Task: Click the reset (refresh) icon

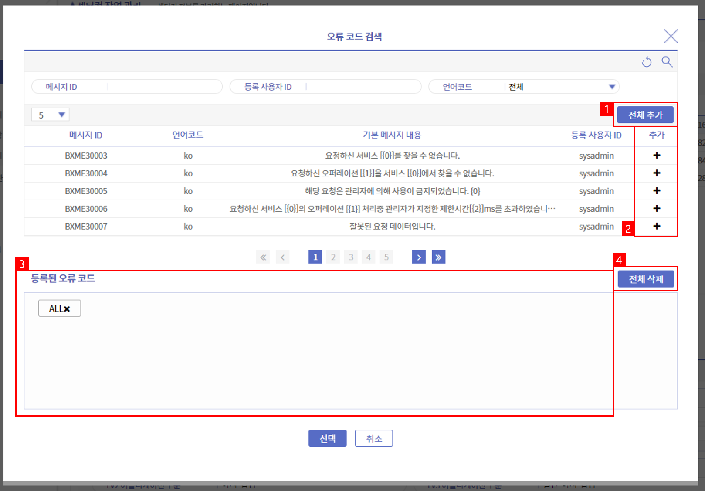Action: coord(647,62)
